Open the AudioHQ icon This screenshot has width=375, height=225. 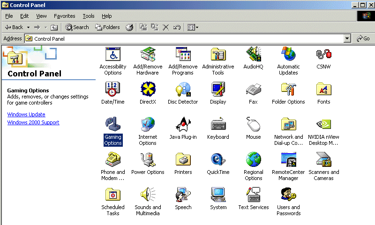pos(253,55)
